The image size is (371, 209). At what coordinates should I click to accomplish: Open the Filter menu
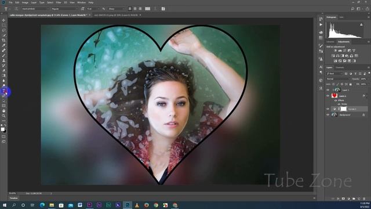tap(59, 2)
